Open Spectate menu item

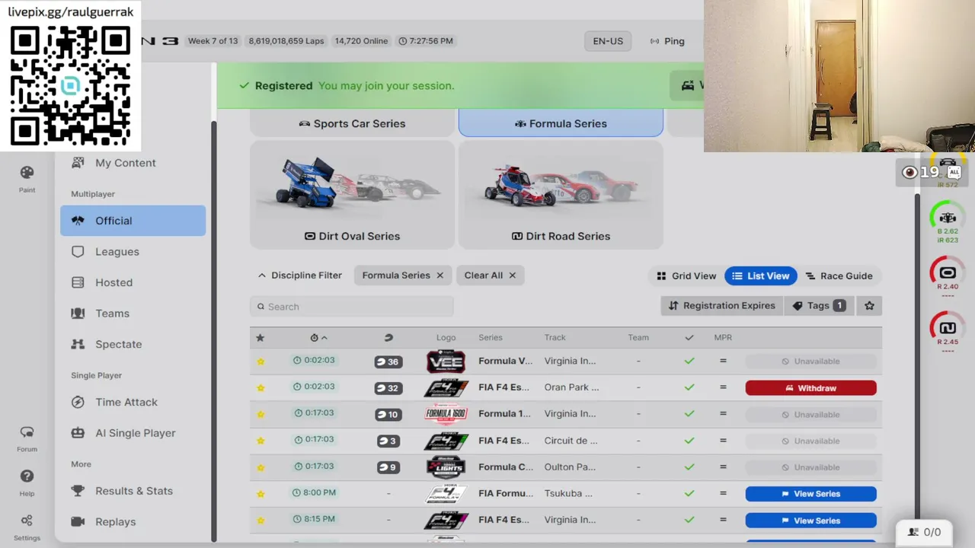coord(133,344)
